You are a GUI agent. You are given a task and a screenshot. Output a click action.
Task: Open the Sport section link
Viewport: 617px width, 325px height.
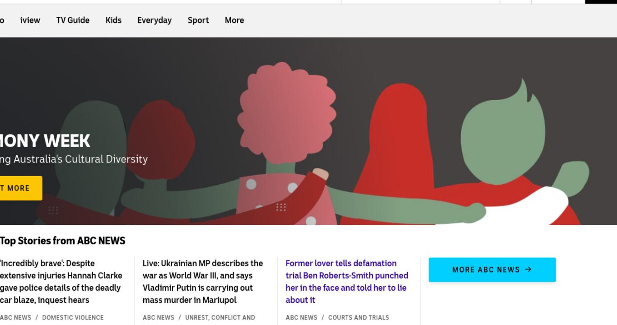[x=198, y=20]
